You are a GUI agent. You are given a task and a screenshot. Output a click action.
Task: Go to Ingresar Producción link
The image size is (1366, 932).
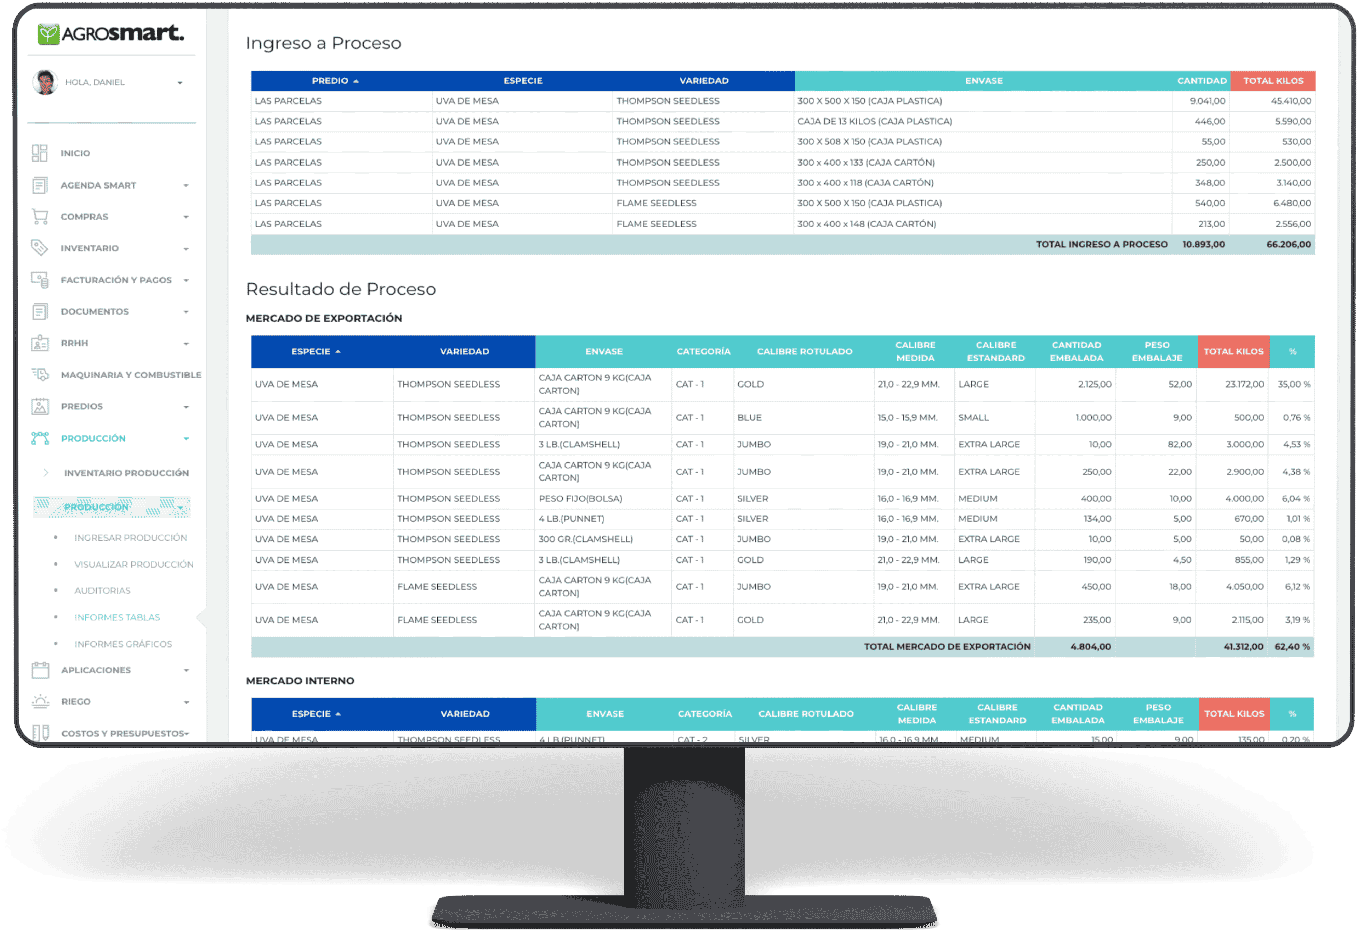point(130,538)
